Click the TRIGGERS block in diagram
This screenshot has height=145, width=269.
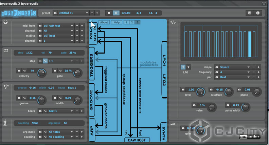(x=92, y=64)
